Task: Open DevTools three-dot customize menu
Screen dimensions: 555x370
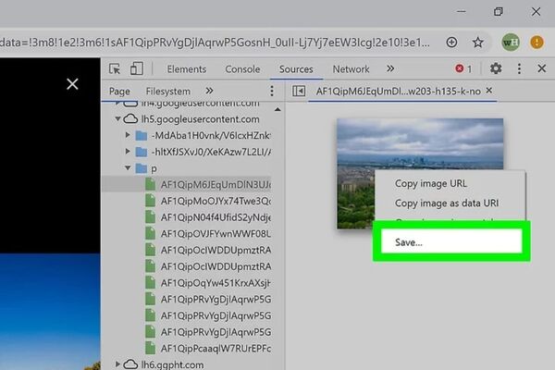Action: click(x=518, y=69)
